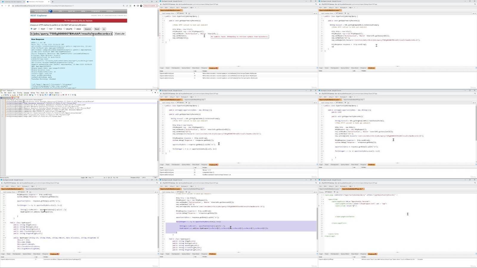Open Chrome extensions puzzle icon
This screenshot has height=268, width=477.
(x=134, y=6)
